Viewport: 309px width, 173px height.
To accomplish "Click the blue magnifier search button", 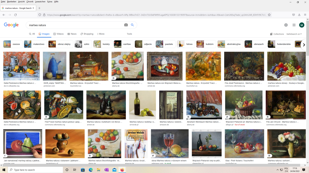I will pyautogui.click(x=132, y=25).
